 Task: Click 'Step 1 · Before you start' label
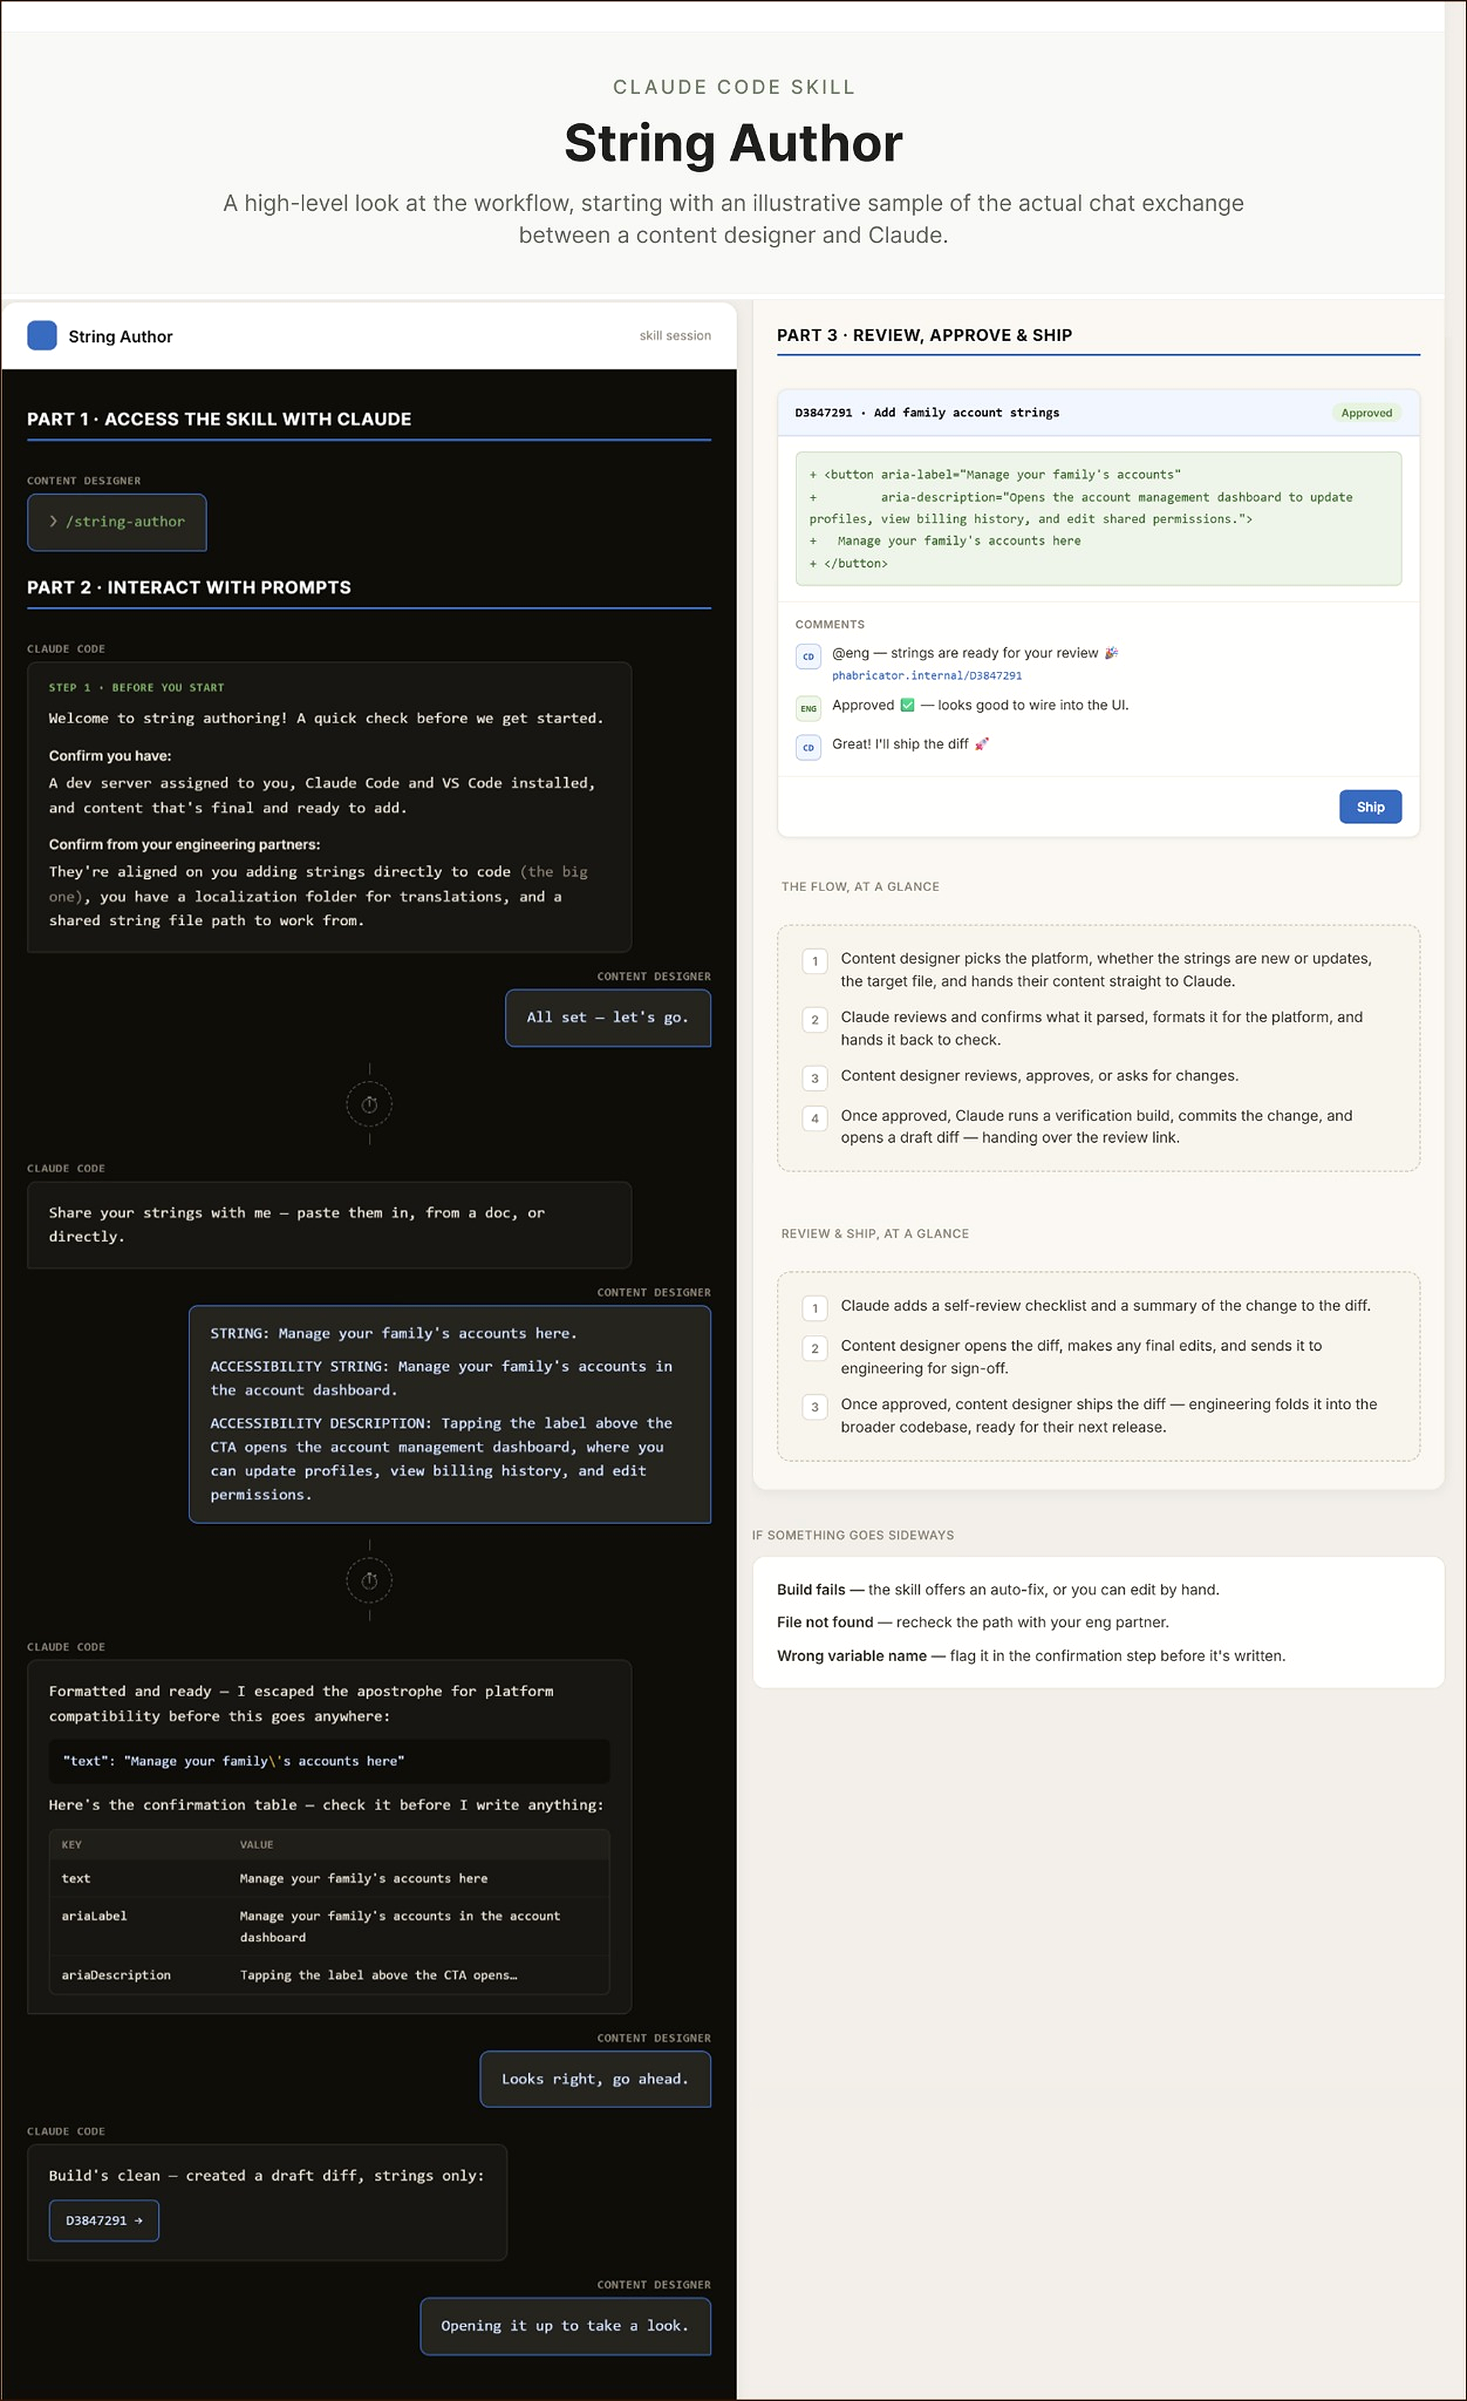click(137, 687)
